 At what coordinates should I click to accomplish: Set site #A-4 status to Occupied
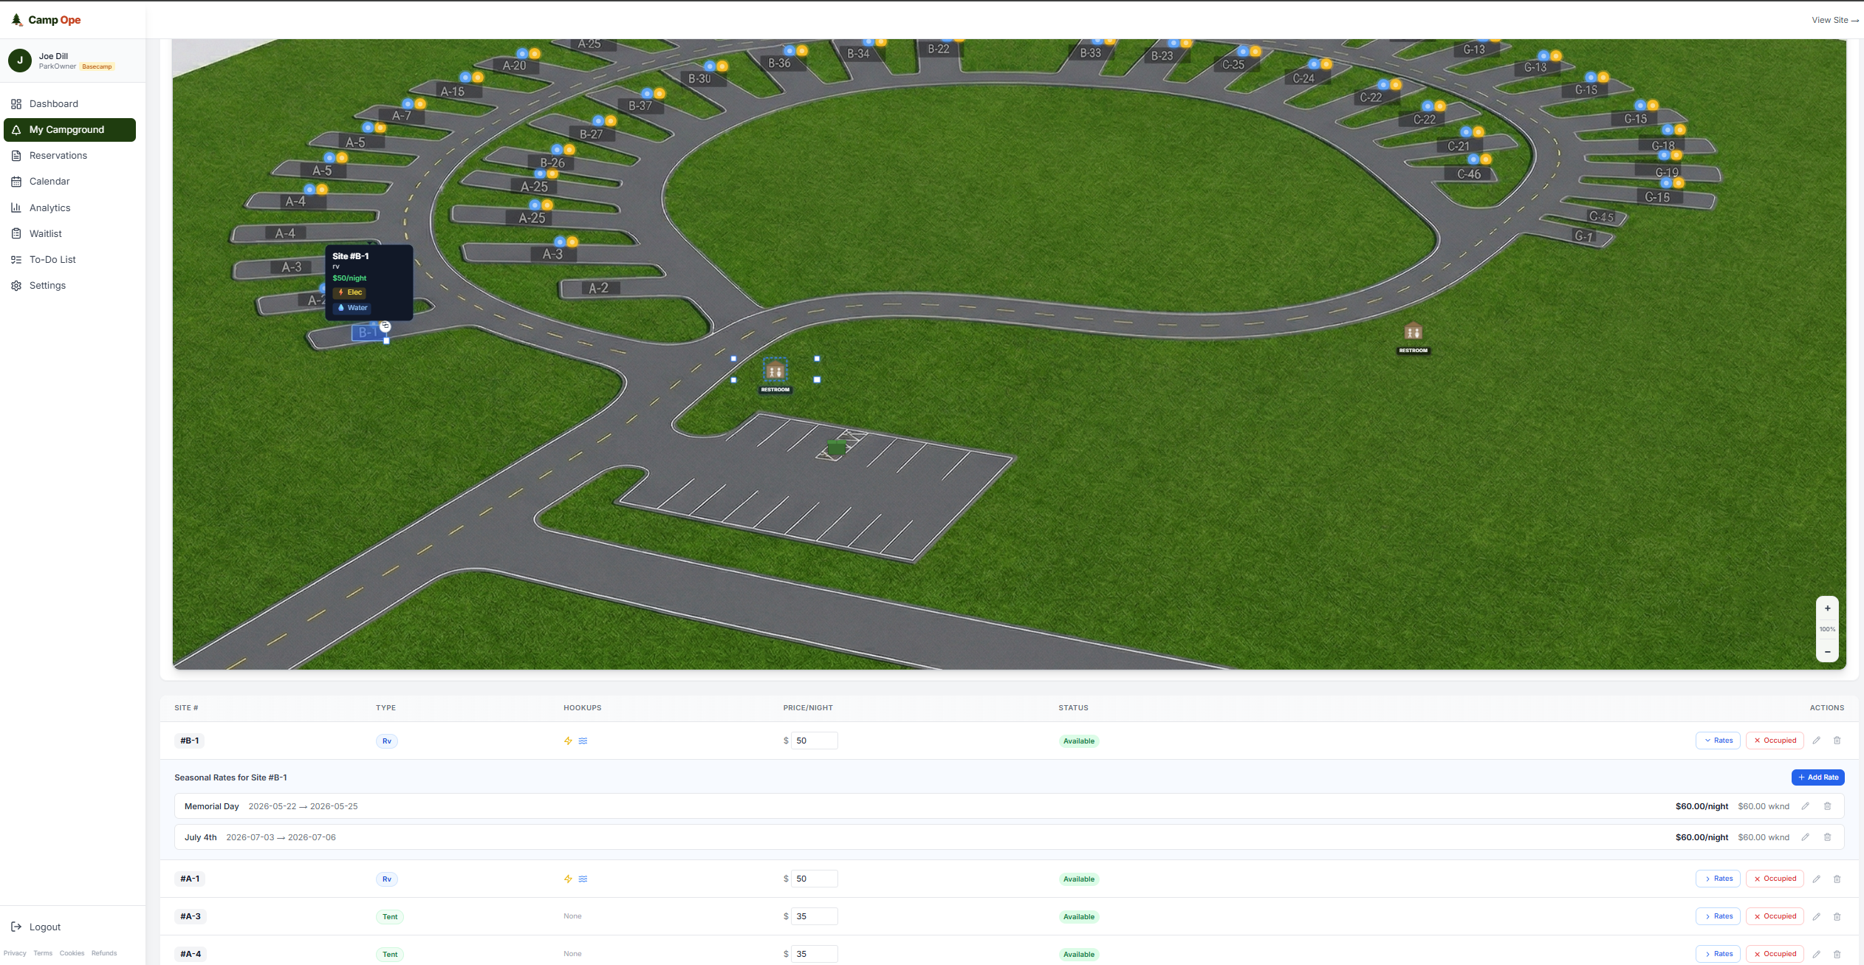tap(1775, 954)
